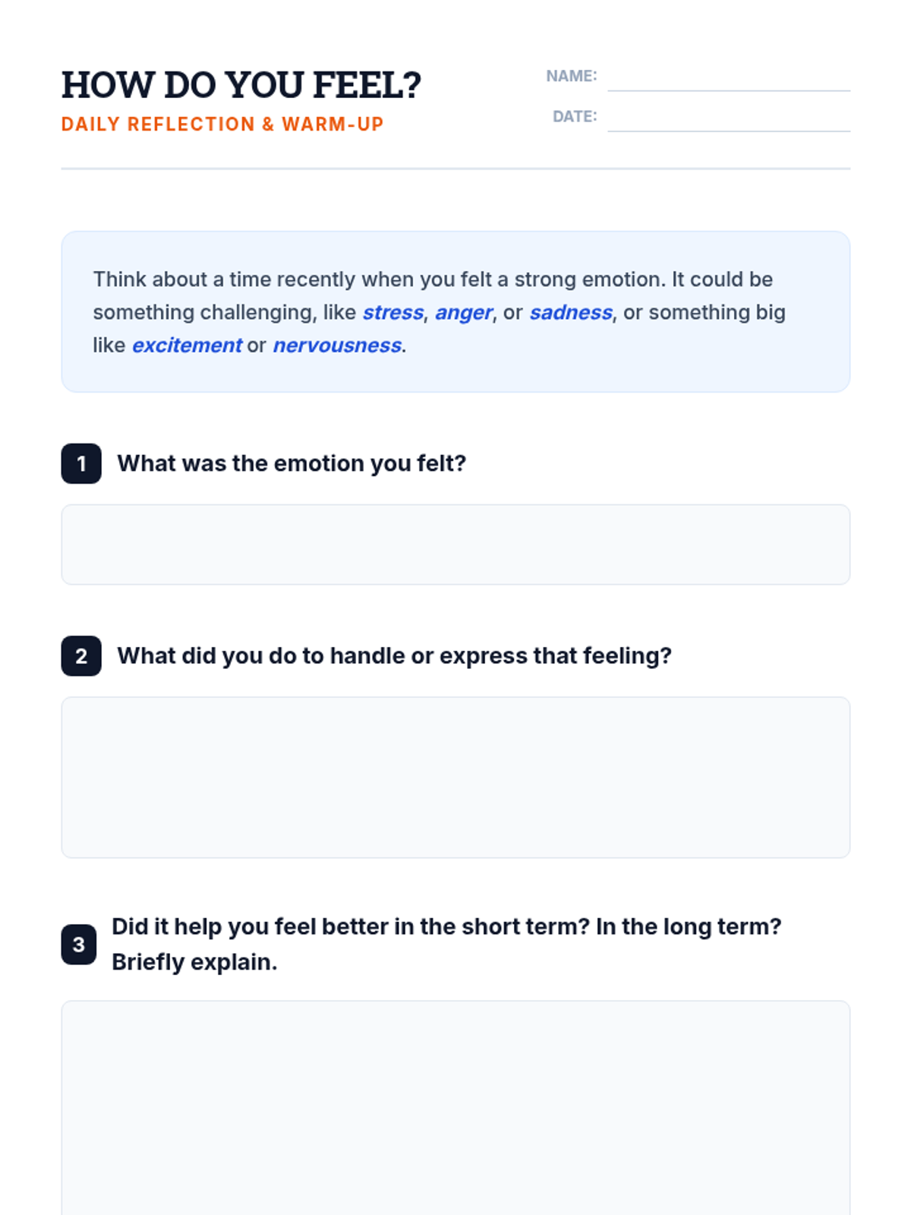Screen dimensions: 911x1215
Task: Click the highlighted word anger
Action: coord(464,313)
